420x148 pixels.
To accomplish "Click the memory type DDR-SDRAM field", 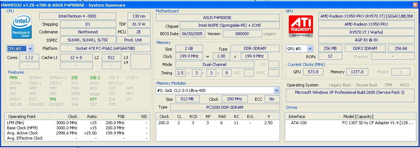I will coord(255,48).
